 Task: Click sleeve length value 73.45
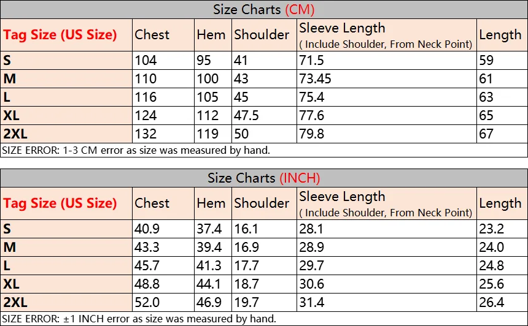pyautogui.click(x=315, y=78)
